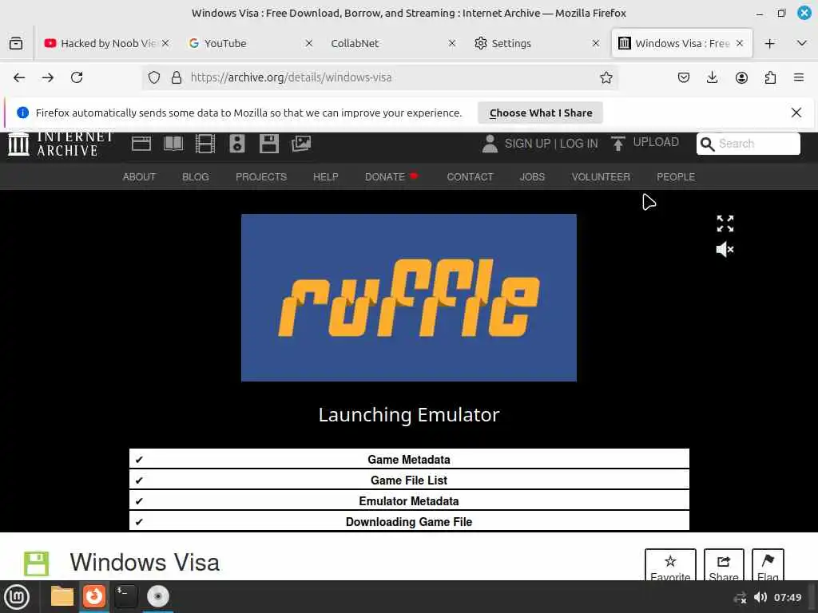Click the Share button
Viewport: 818px width, 613px height.
(x=724, y=565)
